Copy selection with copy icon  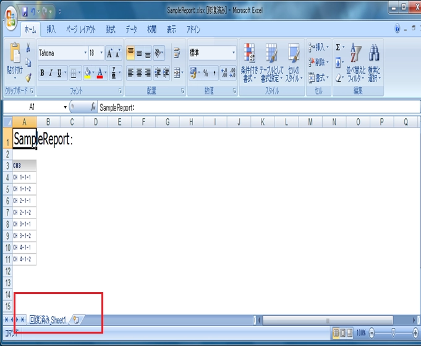[28, 63]
